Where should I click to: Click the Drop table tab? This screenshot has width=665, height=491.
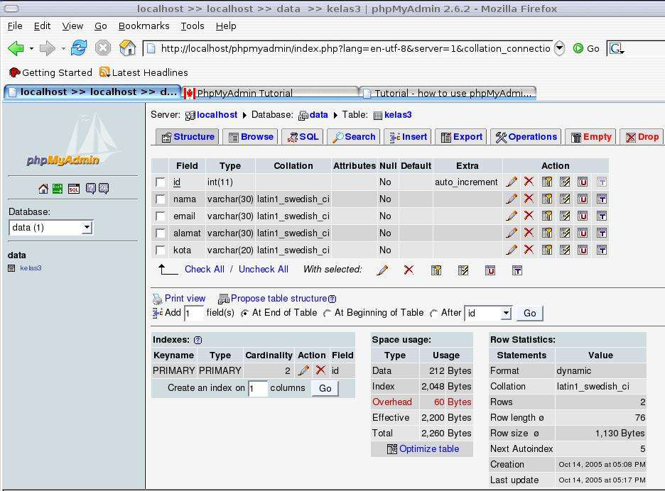click(x=642, y=137)
